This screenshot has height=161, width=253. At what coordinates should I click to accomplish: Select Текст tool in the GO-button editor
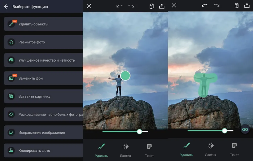point(234,149)
